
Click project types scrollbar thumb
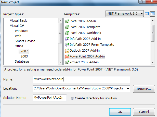tap(60, 33)
